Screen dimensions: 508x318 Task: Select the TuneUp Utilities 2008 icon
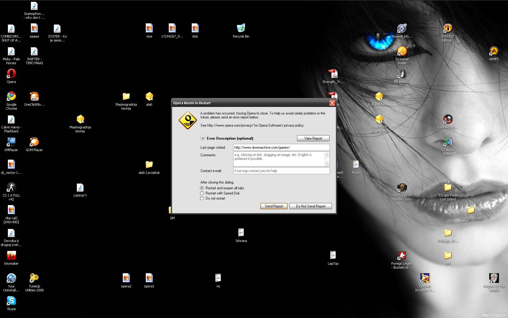click(34, 278)
